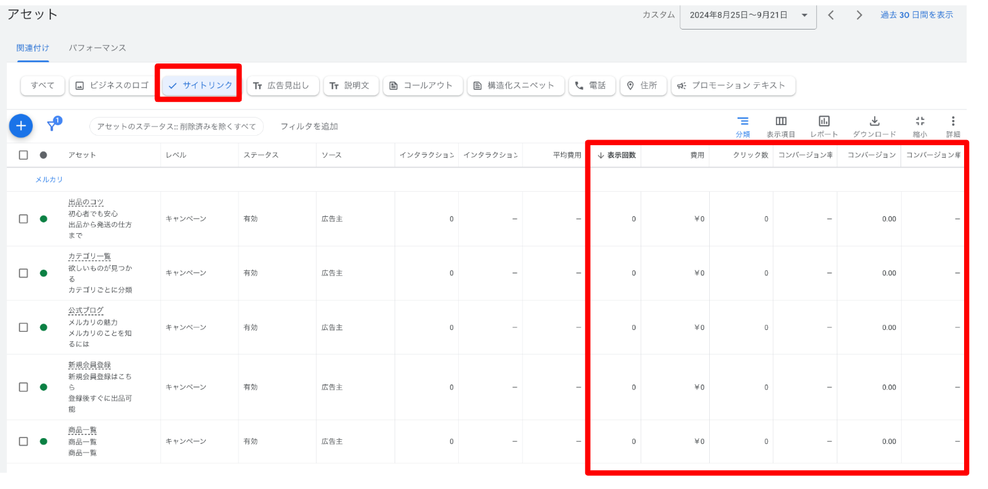This screenshot has height=489, width=988.
Task: Click sort arrow on 表示回数 header
Action: (x=600, y=155)
